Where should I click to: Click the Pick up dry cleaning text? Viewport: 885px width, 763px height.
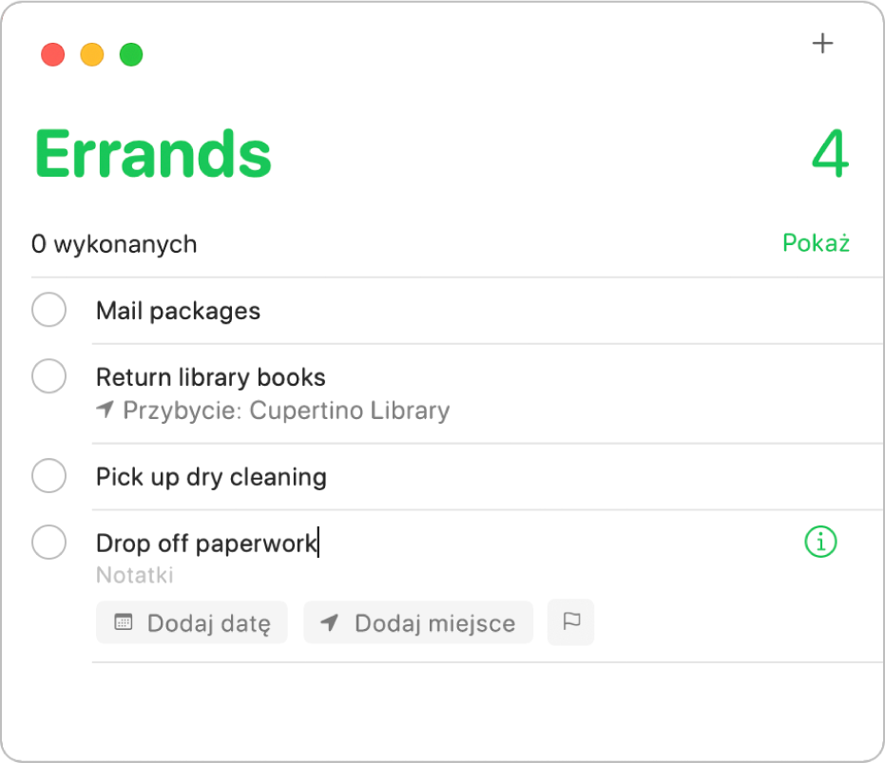211,476
